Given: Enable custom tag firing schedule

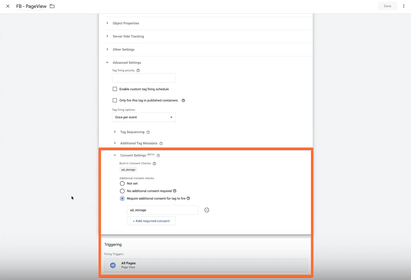Looking at the screenshot, I should coord(115,89).
